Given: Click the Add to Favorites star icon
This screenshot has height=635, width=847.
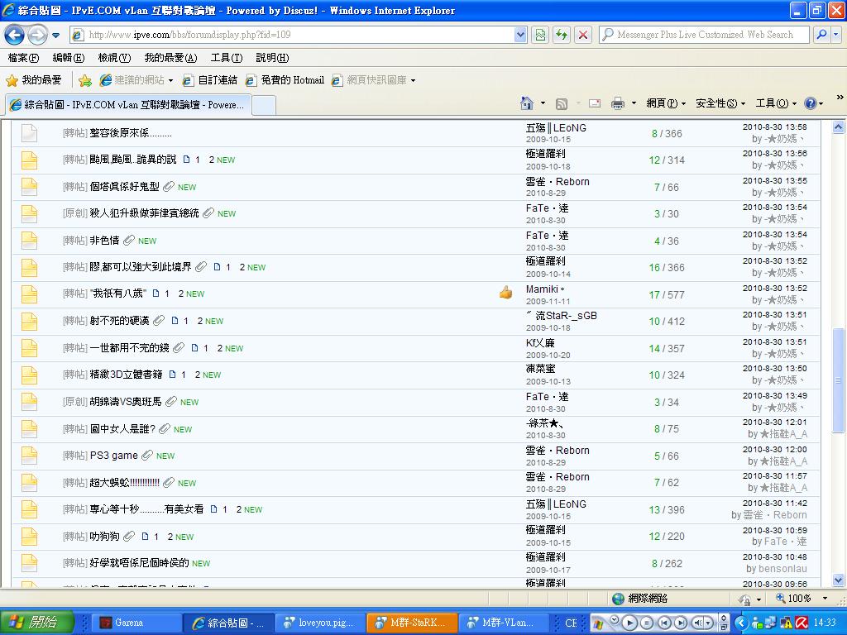Looking at the screenshot, I should [x=84, y=80].
